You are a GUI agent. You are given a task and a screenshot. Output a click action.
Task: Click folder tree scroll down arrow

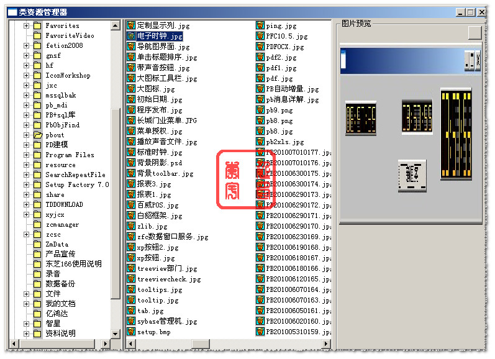[116, 334]
